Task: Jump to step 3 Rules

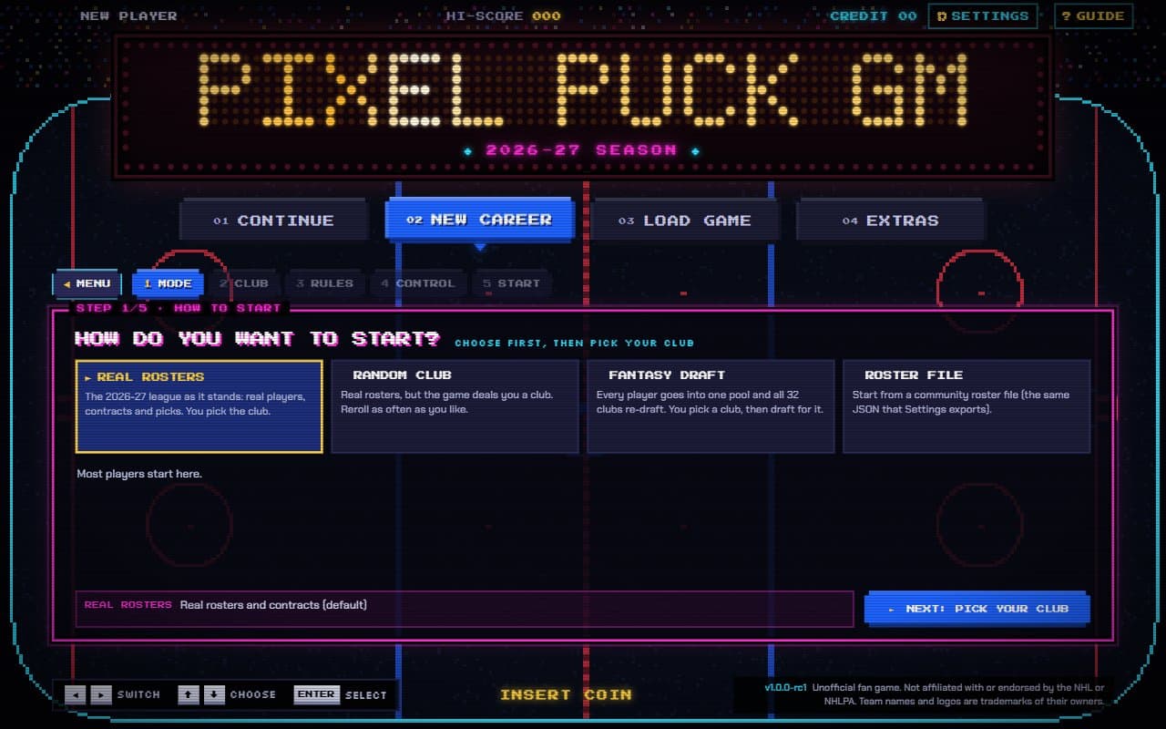Action: 324,283
